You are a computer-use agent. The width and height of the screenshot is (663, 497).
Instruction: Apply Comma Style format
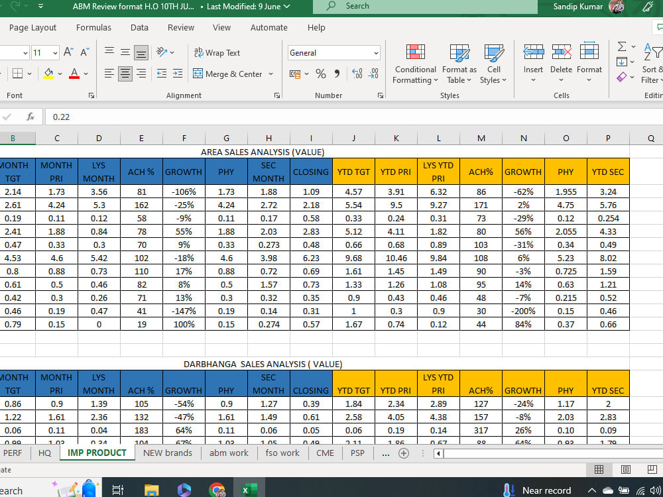tap(337, 74)
